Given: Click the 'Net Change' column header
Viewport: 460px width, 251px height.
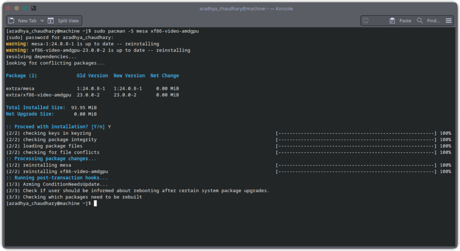Looking at the screenshot, I should [164, 75].
